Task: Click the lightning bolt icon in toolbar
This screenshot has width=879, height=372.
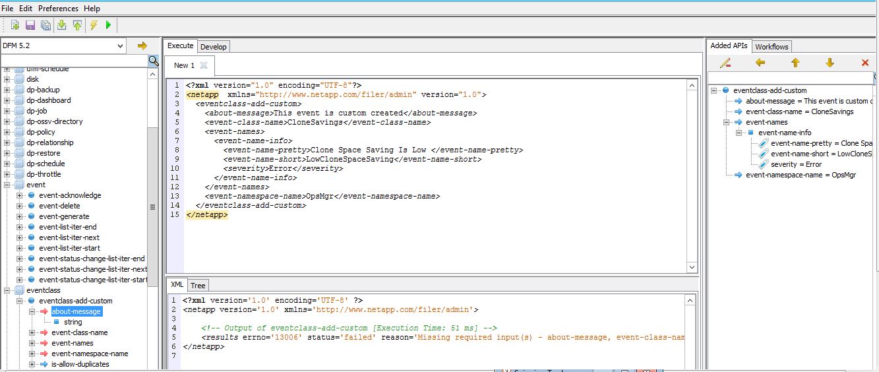Action: pos(94,25)
